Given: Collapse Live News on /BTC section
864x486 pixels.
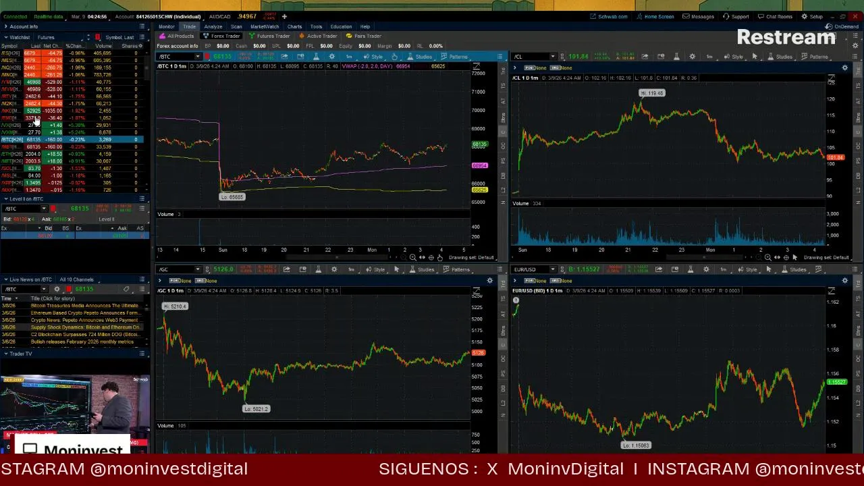Looking at the screenshot, I should 5,279.
